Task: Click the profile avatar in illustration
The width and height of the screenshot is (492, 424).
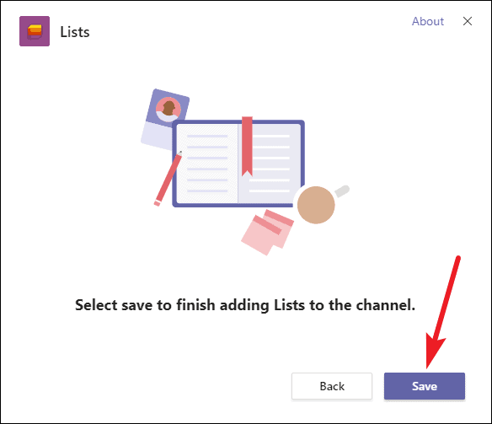Action: point(168,110)
